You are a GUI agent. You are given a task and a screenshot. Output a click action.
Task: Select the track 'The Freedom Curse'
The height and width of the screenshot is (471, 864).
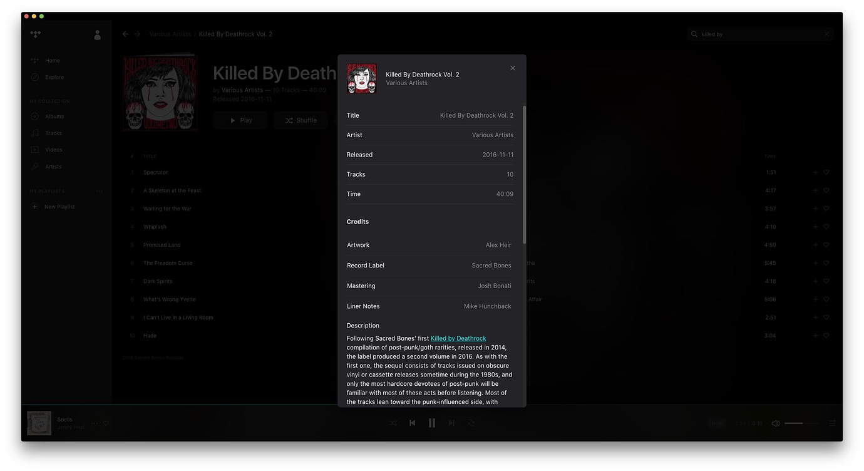(x=168, y=263)
